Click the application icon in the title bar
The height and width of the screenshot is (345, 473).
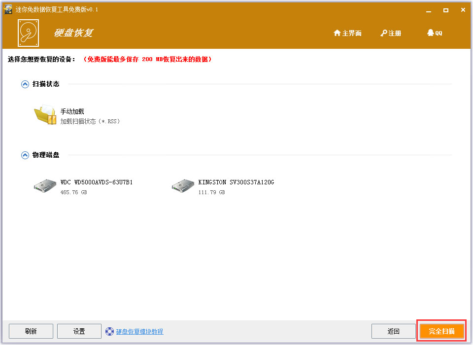(x=7, y=9)
